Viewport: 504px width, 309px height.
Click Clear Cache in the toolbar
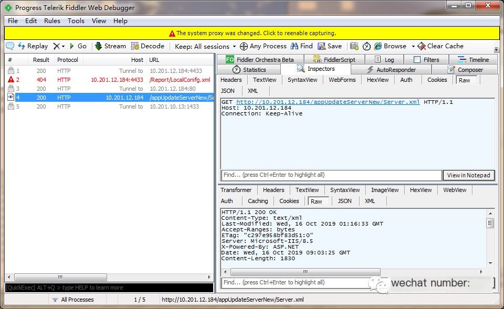pos(440,46)
